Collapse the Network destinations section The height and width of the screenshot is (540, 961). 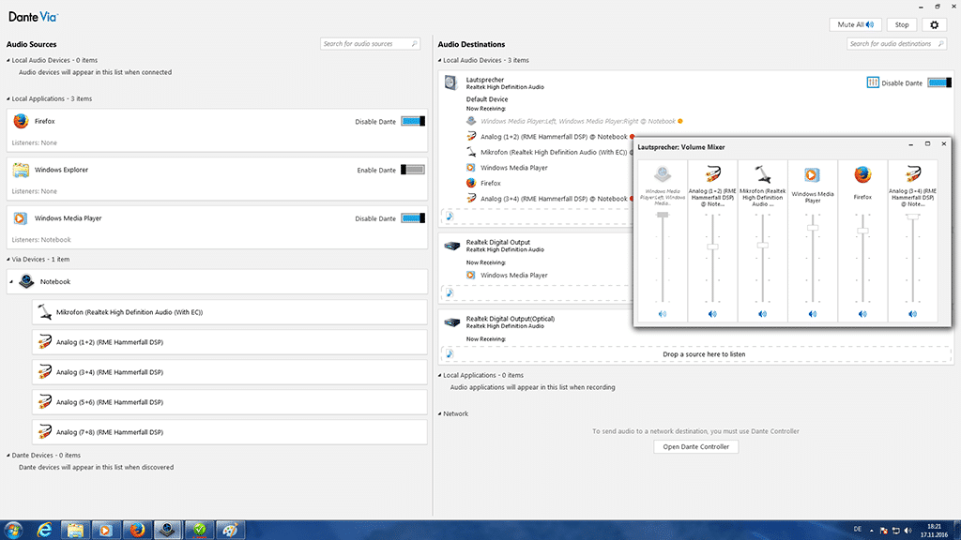click(x=440, y=413)
